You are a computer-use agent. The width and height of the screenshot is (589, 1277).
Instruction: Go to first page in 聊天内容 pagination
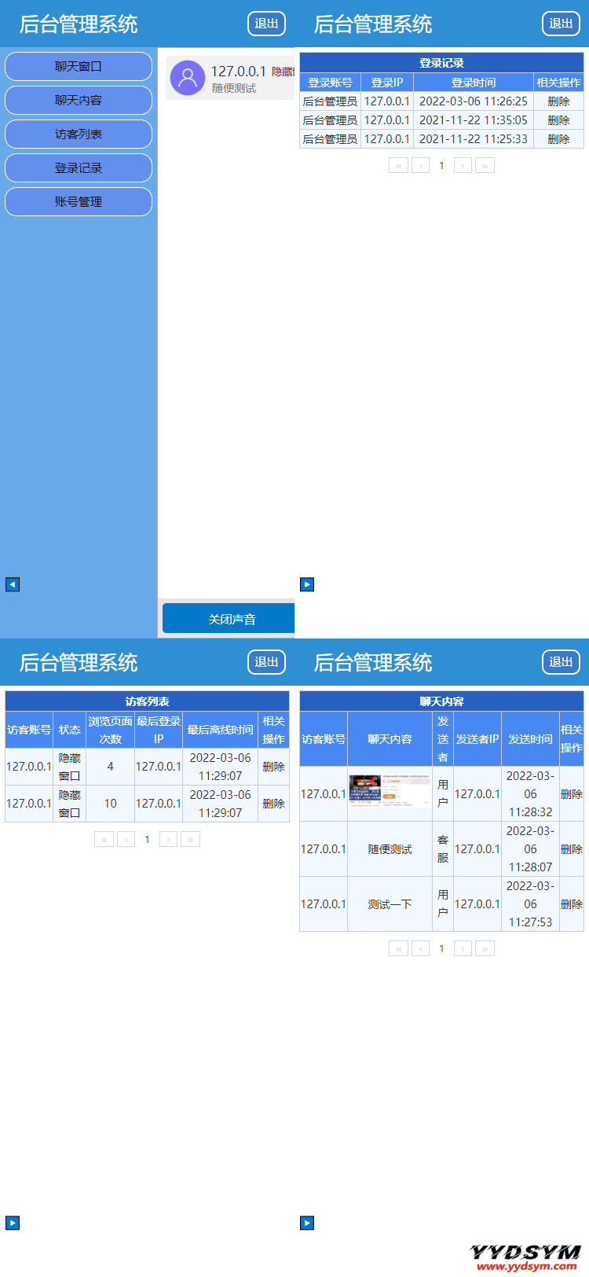398,948
